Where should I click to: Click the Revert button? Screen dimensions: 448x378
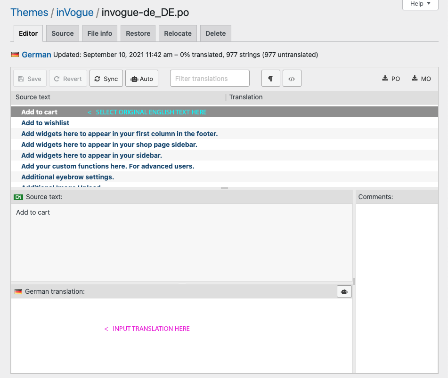click(x=68, y=79)
